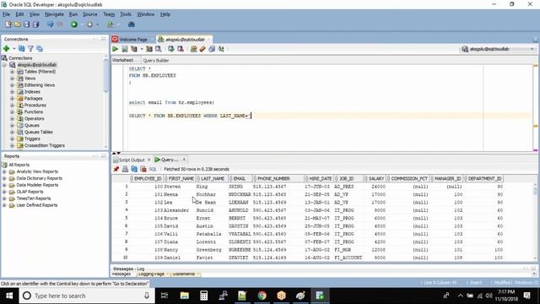Click the SQL link in Query Result toolbar

pos(153,169)
